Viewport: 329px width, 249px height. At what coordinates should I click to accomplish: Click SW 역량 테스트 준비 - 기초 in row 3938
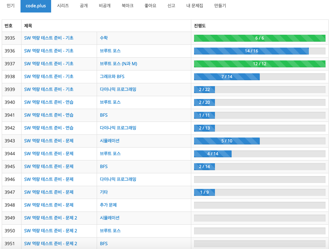[x=49, y=76]
